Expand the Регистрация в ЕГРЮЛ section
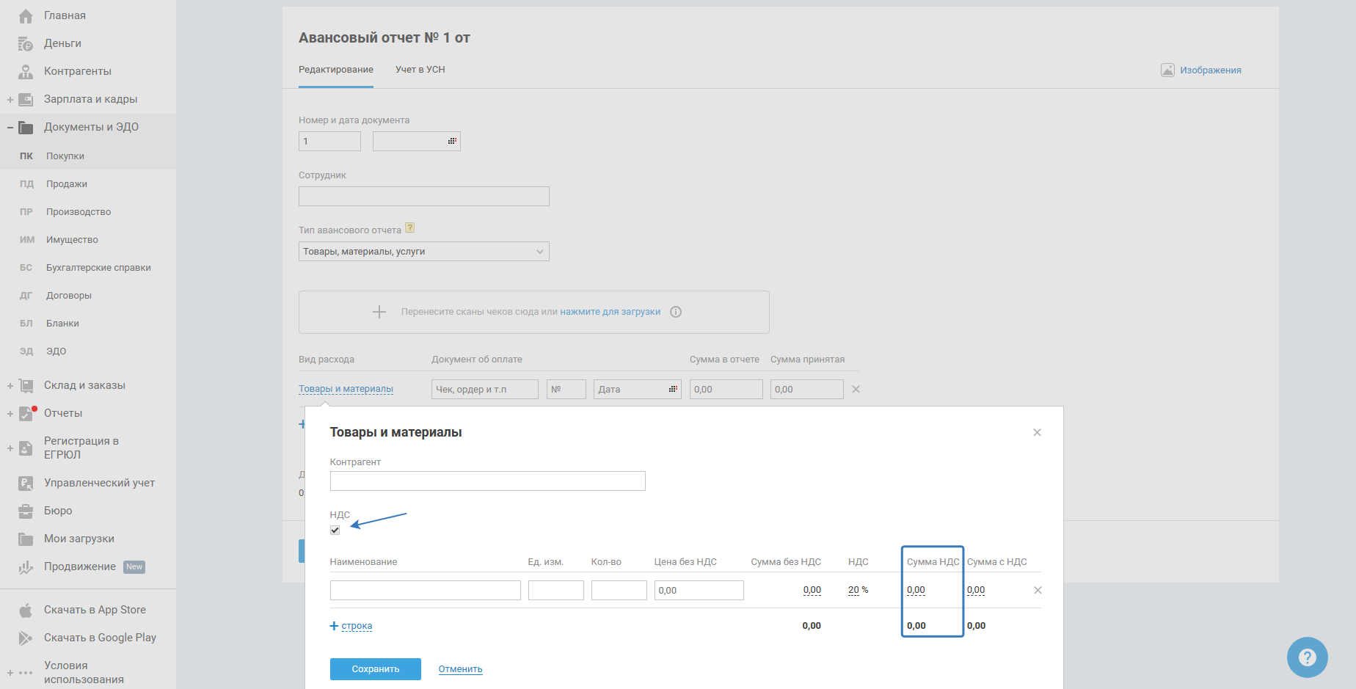This screenshot has width=1356, height=689. coord(10,448)
